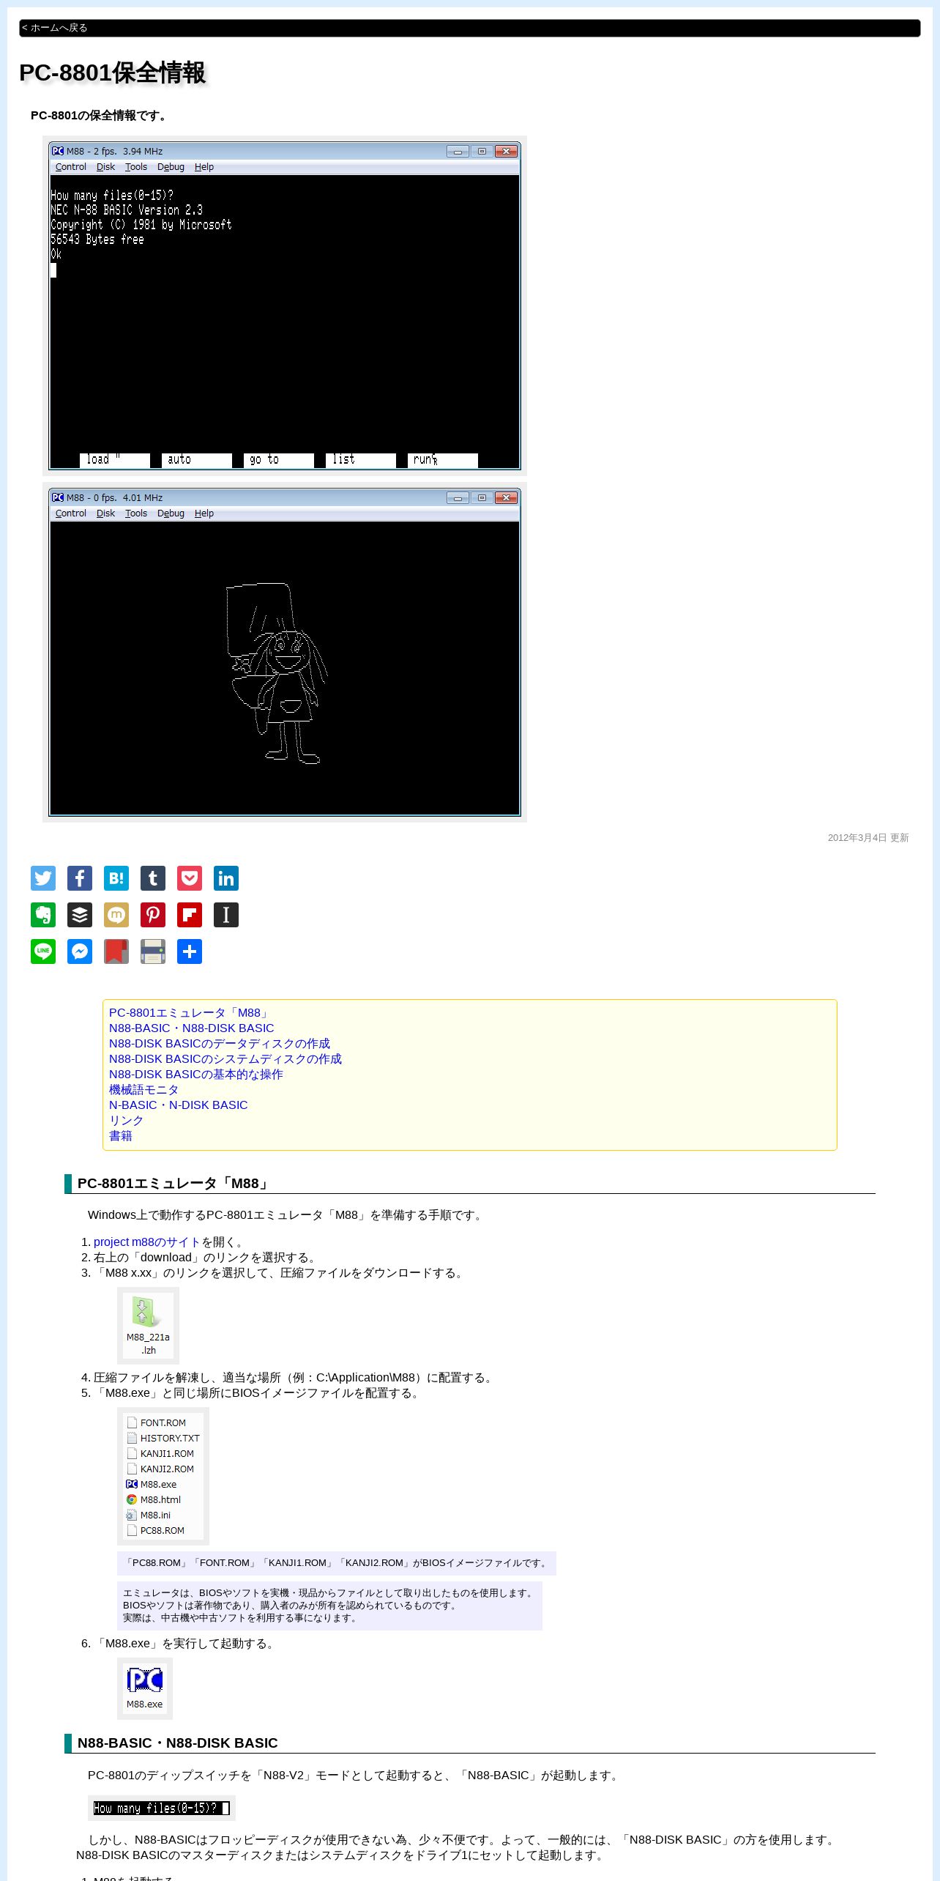Save page with the Instapaper icon
Screen dimensions: 940x1881
226,915
